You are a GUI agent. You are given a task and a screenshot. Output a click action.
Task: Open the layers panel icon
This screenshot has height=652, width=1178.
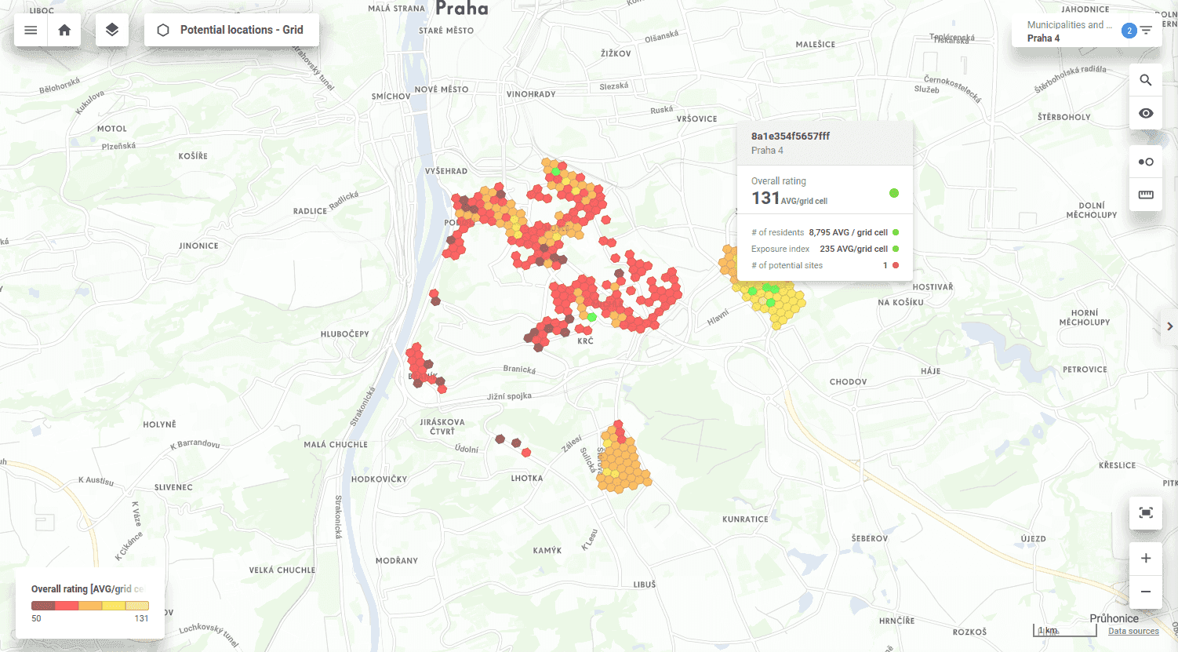coord(111,30)
